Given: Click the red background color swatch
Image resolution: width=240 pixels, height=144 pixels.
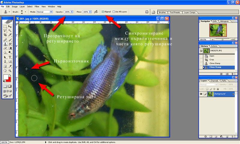Looking at the screenshot, I should (9, 80).
